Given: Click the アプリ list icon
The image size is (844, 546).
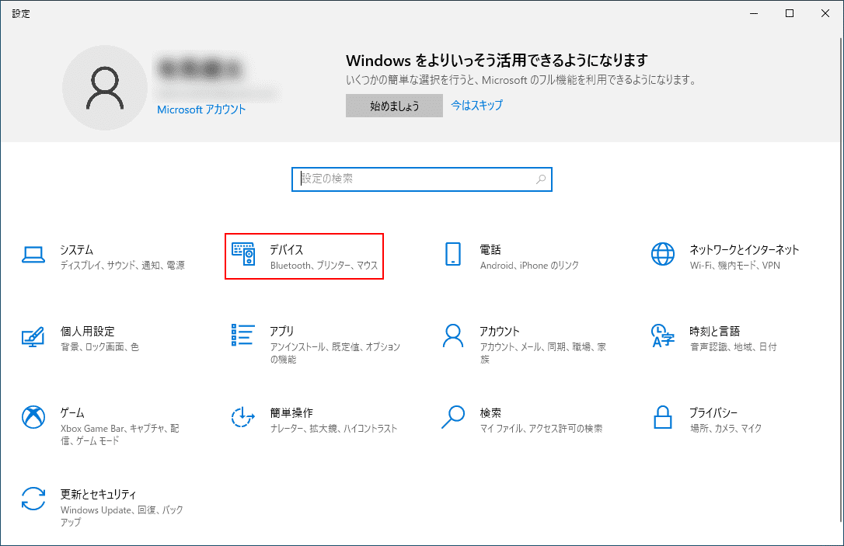Looking at the screenshot, I should point(242,335).
